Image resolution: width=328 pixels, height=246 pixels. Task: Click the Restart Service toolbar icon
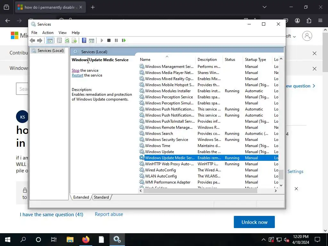tap(124, 40)
